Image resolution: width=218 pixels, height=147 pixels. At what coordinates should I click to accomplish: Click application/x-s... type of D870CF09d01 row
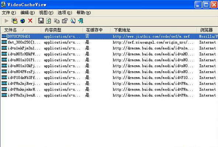62,37
